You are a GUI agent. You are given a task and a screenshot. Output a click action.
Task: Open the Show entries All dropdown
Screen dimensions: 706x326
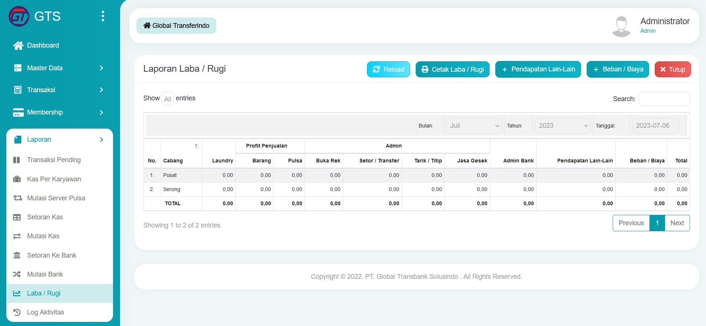(x=168, y=99)
